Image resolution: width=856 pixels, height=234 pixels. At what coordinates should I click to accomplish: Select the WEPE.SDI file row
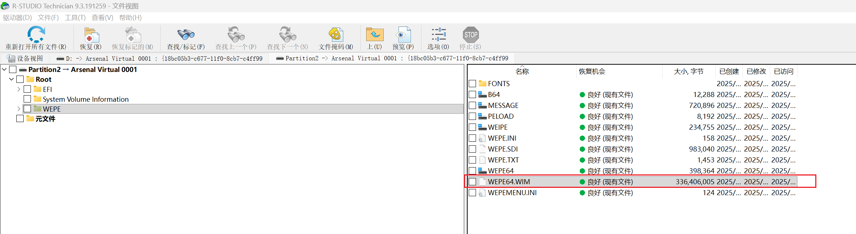503,149
